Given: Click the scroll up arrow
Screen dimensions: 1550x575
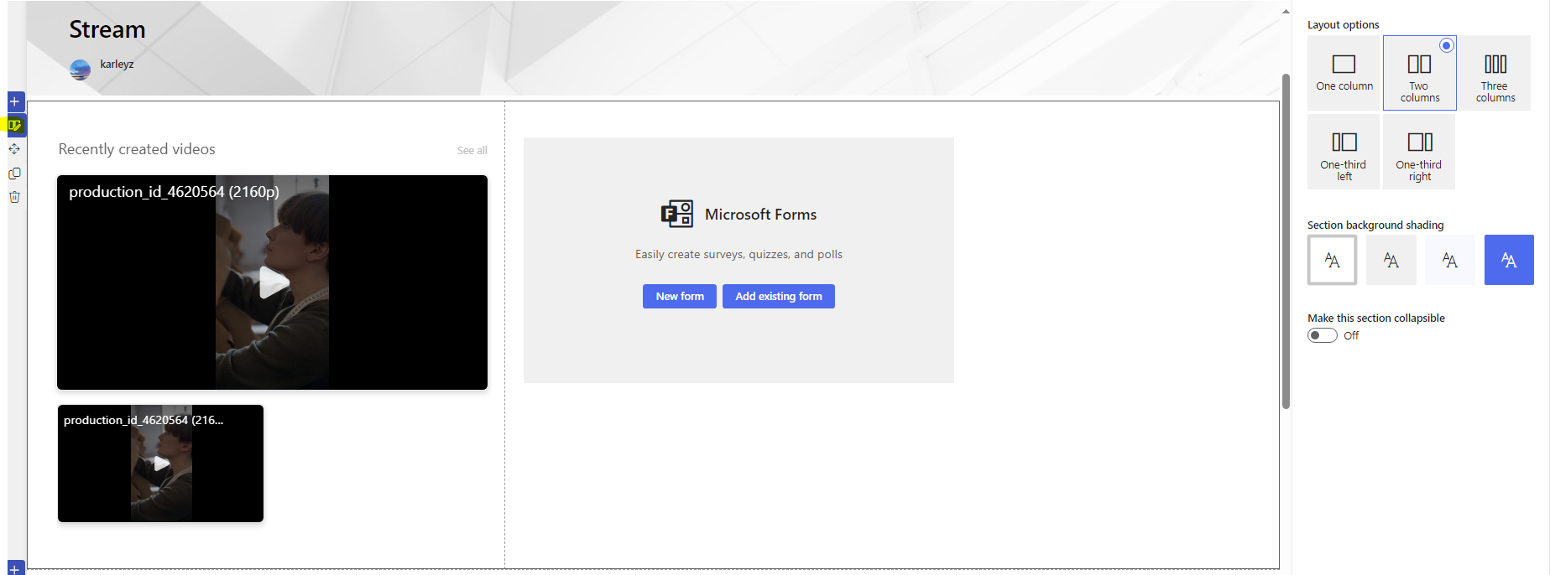Looking at the screenshot, I should (1286, 12).
